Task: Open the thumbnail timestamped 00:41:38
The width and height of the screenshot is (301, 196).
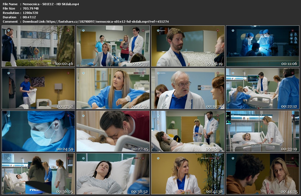Action: pyautogui.click(x=188, y=174)
